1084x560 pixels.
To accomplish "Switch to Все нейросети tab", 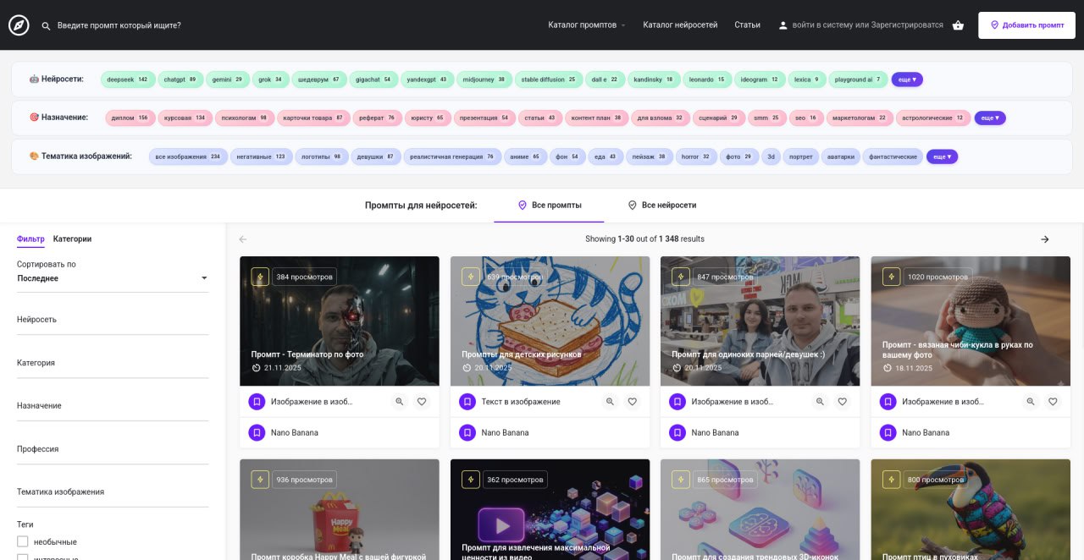I will coord(661,206).
